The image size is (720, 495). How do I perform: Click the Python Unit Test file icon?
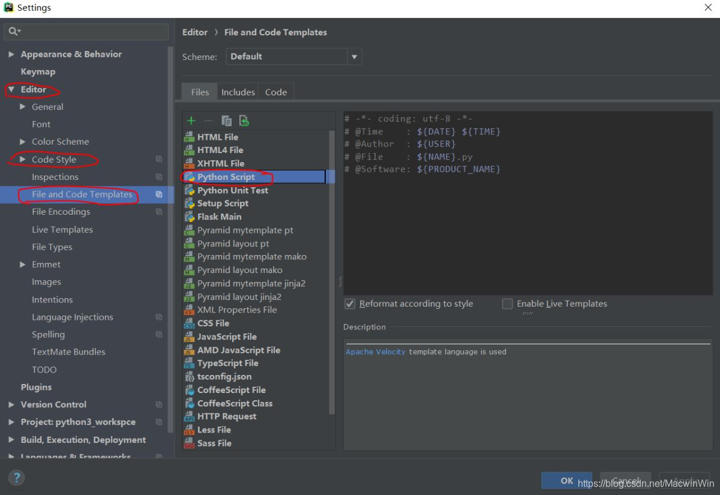[189, 190]
